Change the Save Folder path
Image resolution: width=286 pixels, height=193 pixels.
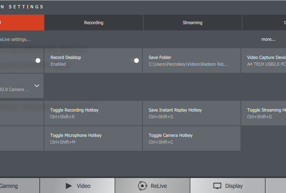[x=191, y=61]
